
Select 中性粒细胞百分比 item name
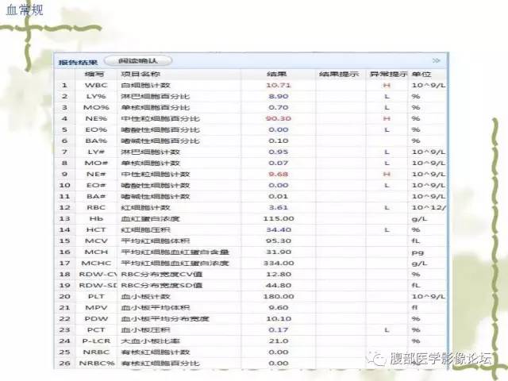(x=160, y=119)
